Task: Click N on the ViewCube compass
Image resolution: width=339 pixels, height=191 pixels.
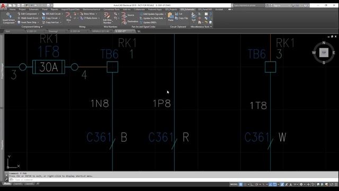Action: (324, 42)
